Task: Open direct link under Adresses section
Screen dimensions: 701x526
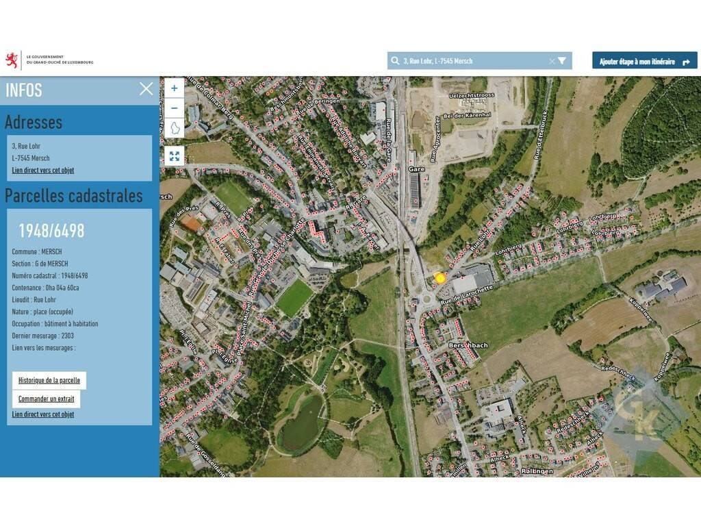Action: (x=42, y=170)
